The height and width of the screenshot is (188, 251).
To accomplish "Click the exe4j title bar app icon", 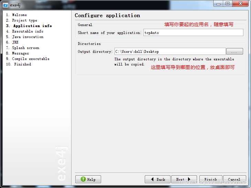I will 5,5.
